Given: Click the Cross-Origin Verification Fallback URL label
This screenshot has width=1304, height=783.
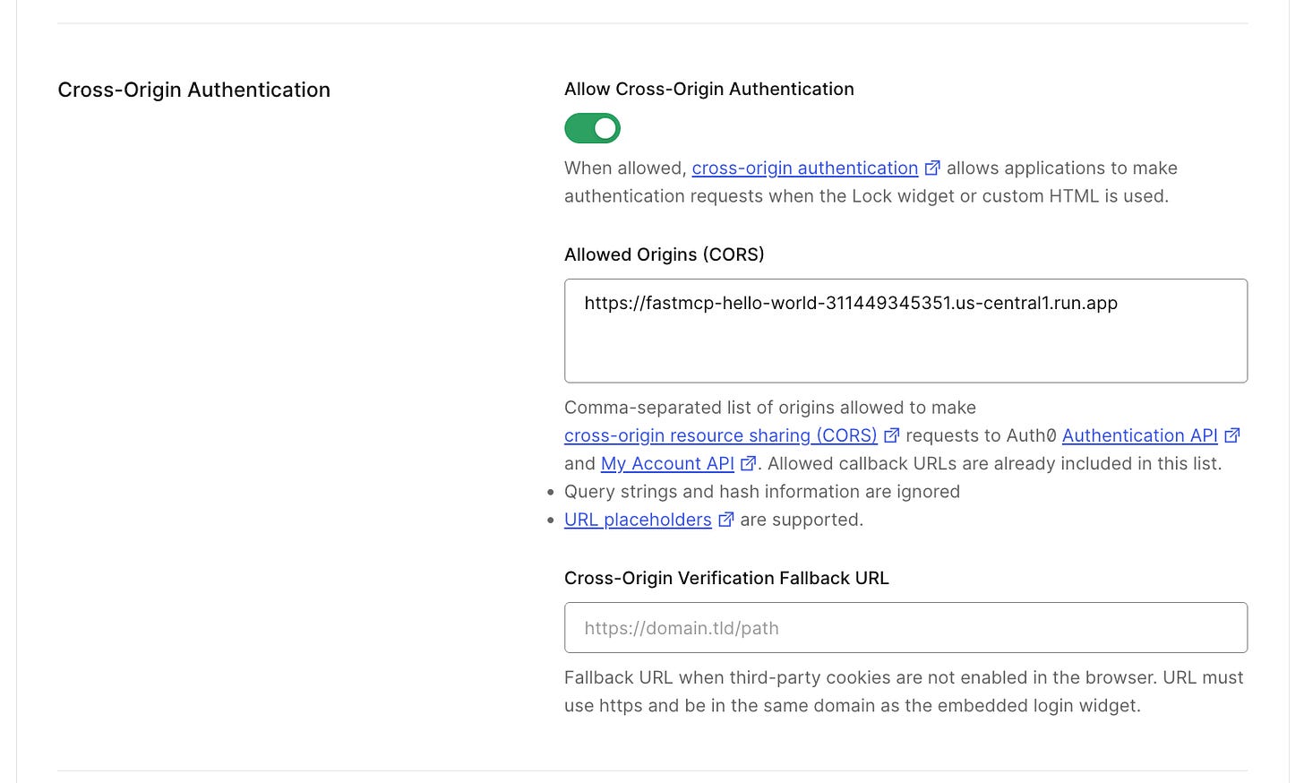Looking at the screenshot, I should click(x=726, y=578).
